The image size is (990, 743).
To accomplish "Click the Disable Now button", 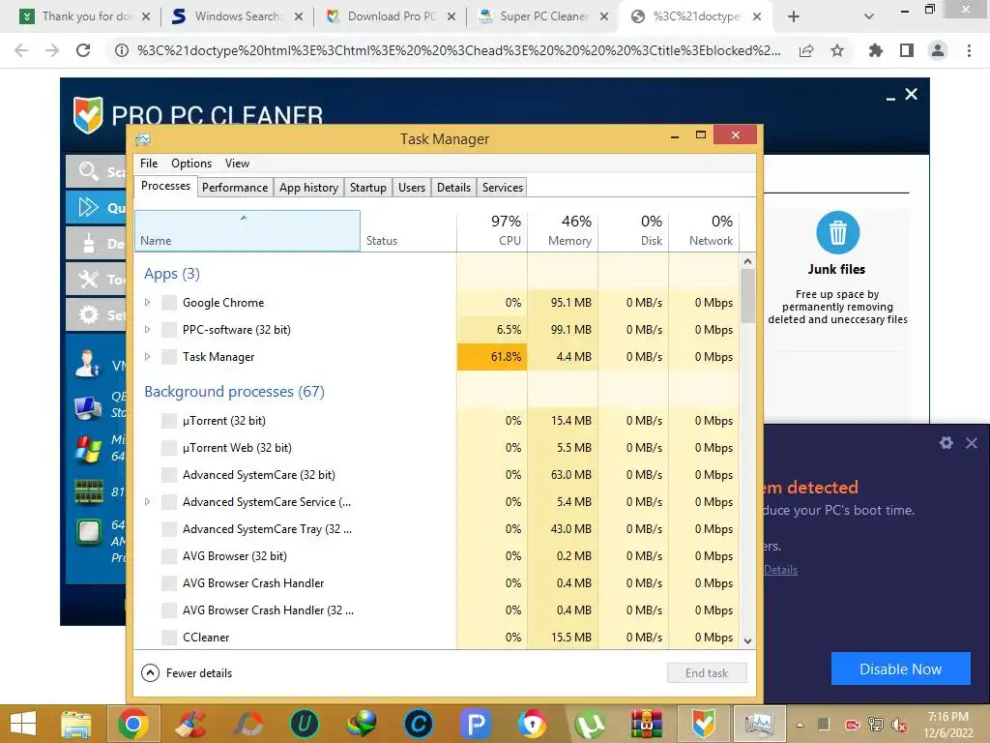I will [900, 669].
